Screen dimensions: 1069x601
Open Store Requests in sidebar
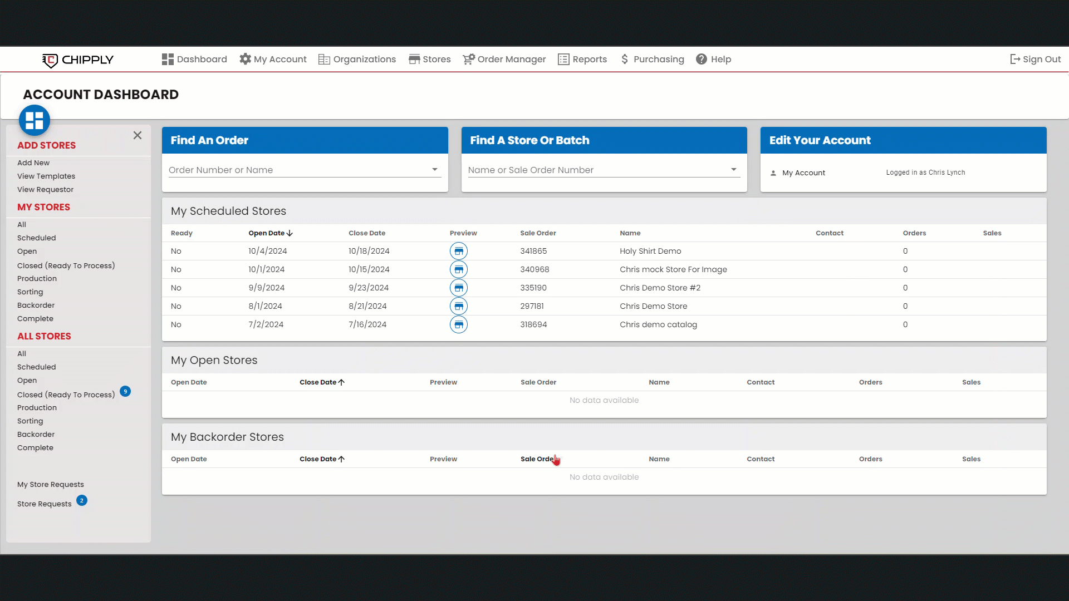tap(45, 504)
